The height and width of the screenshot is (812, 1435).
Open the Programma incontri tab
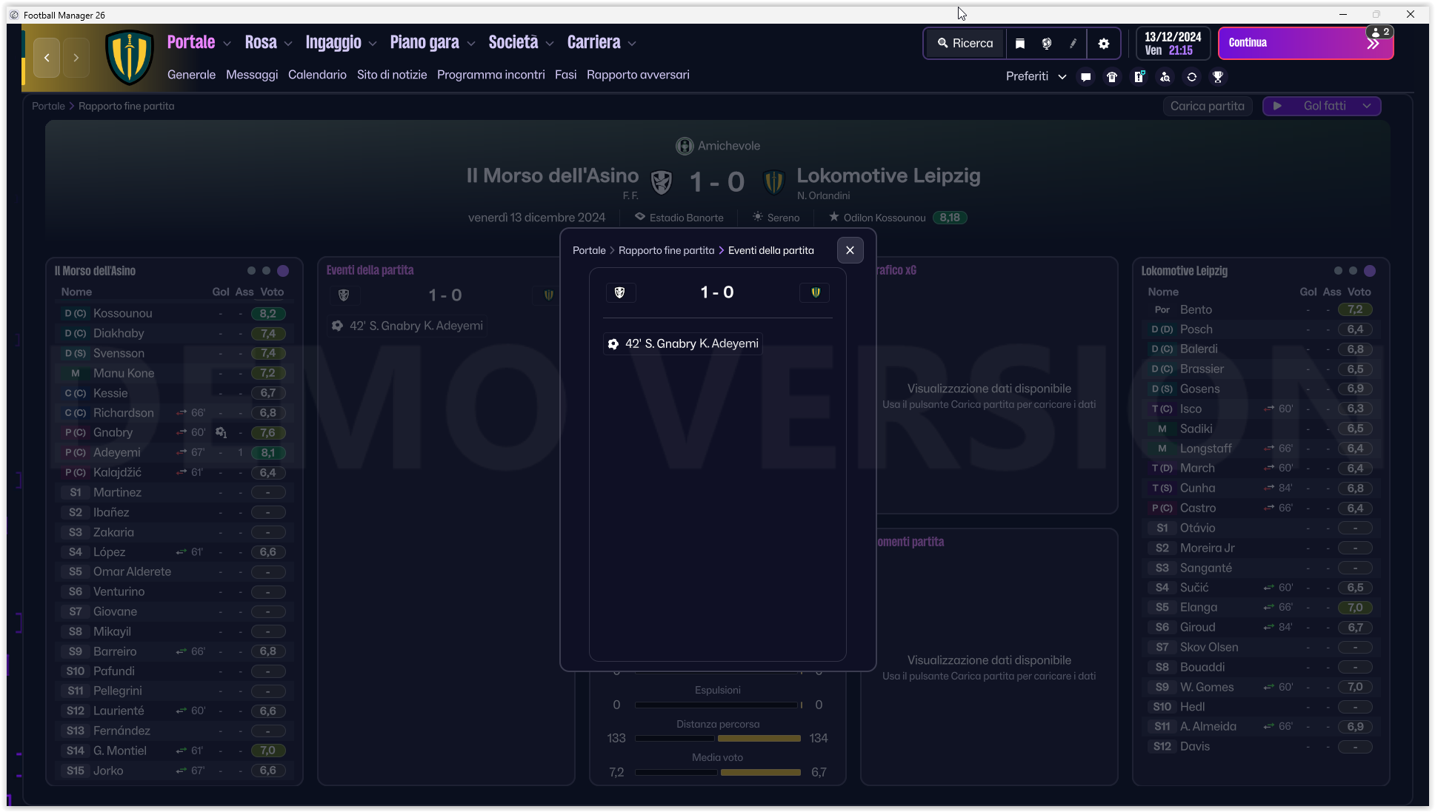click(491, 75)
